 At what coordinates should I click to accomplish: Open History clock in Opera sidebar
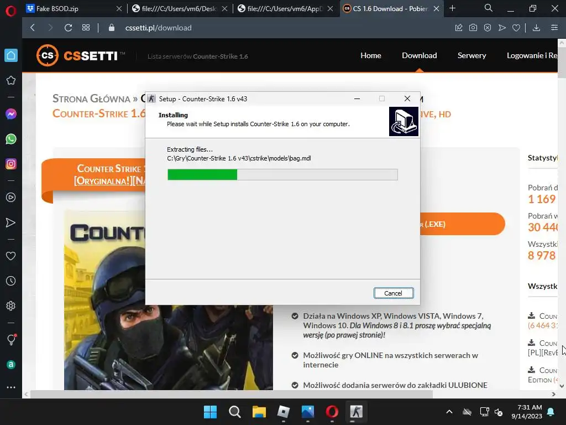click(x=11, y=281)
